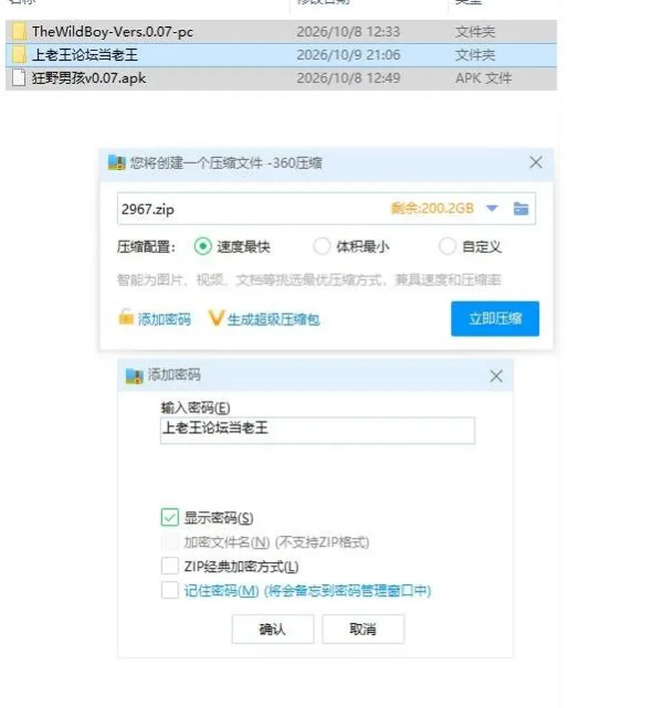
Task: Click the 输入密码 password field
Action: coord(317,430)
